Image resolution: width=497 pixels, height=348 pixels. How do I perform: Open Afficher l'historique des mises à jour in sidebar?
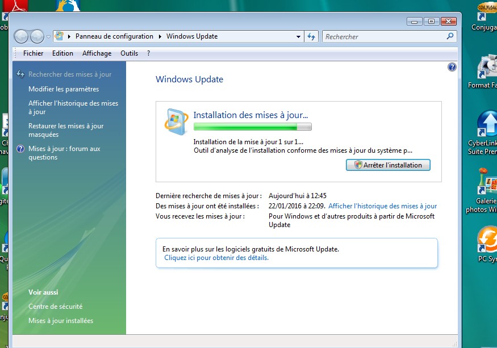73,107
